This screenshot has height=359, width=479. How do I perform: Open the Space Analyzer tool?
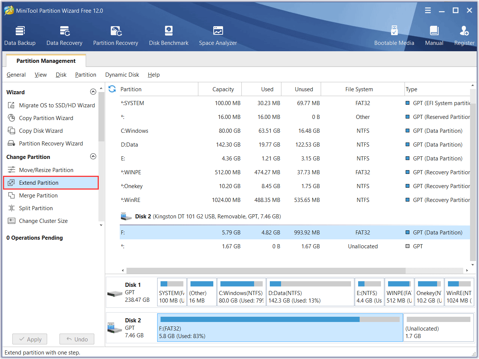coord(218,36)
